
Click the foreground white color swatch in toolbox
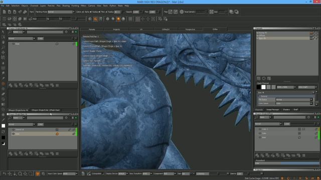point(4,125)
